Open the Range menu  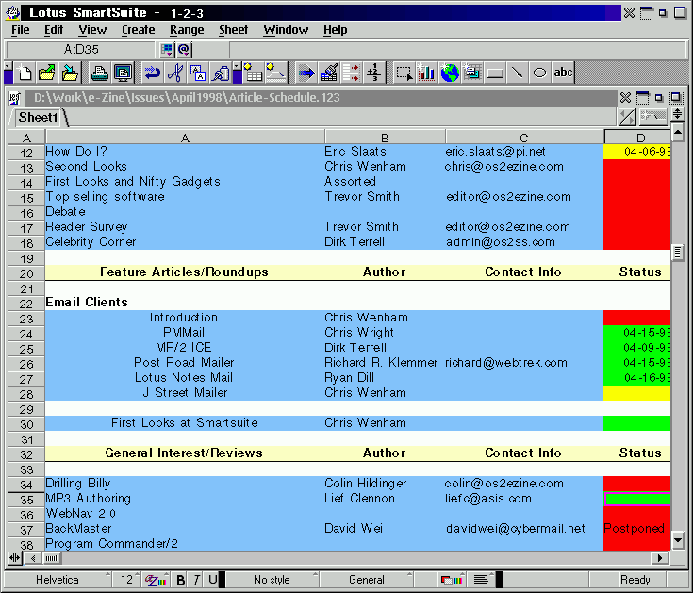click(187, 30)
